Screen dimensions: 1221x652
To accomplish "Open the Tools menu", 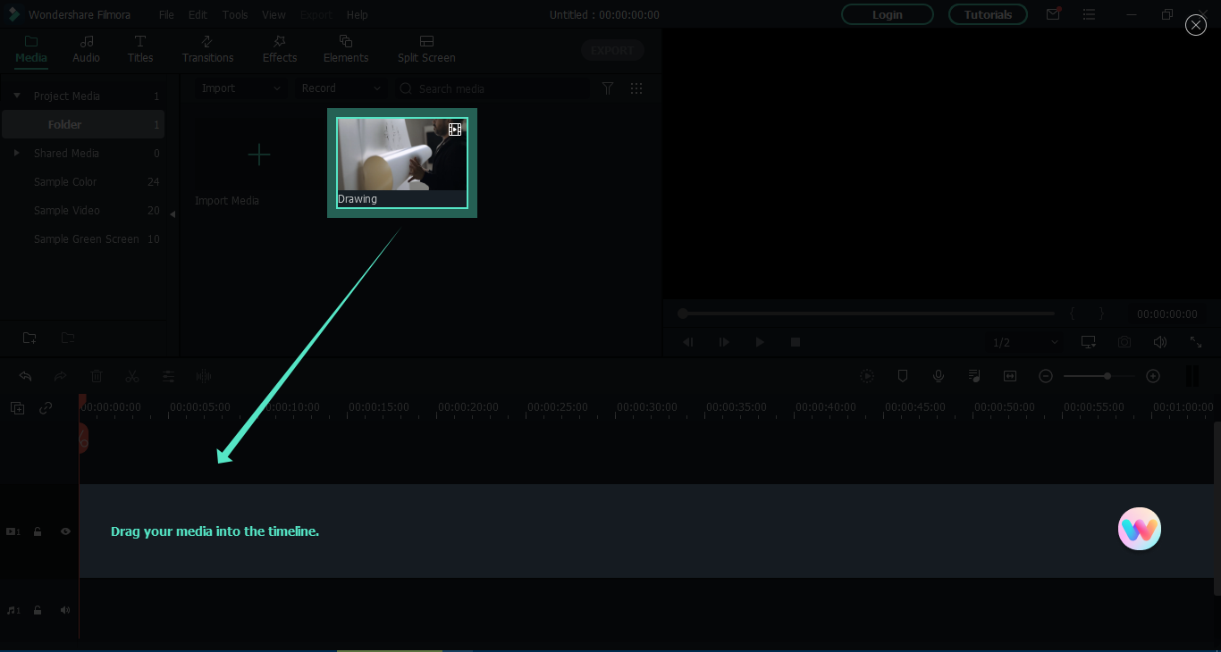I will [234, 14].
